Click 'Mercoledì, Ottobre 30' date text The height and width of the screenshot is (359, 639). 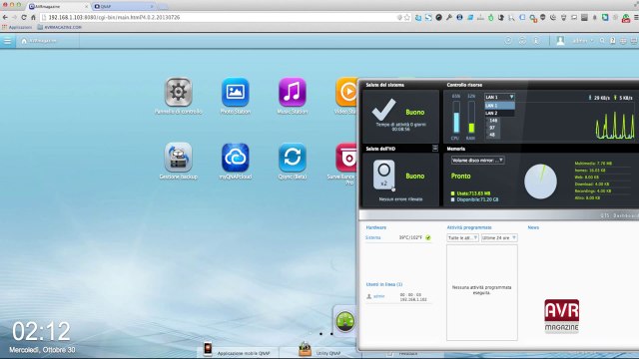[42, 350]
